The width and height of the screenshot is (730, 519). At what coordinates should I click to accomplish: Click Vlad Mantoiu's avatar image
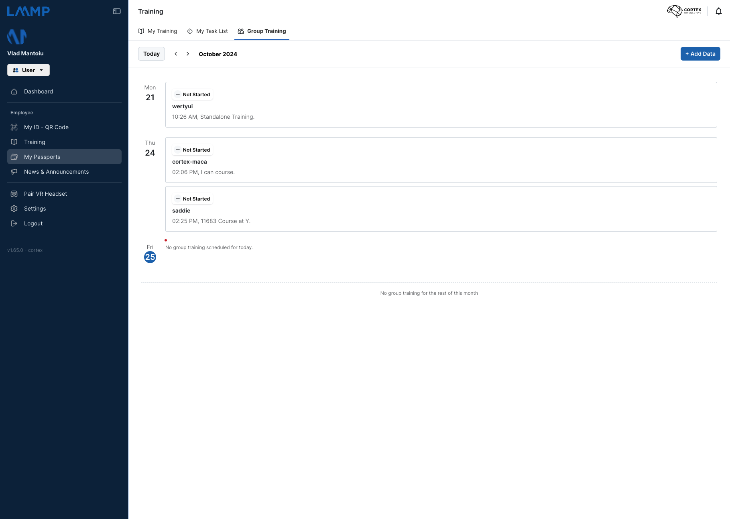17,36
